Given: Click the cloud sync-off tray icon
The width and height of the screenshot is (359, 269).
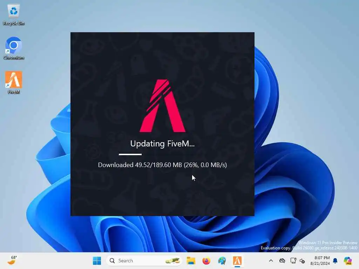Looking at the screenshot, I should click(282, 261).
